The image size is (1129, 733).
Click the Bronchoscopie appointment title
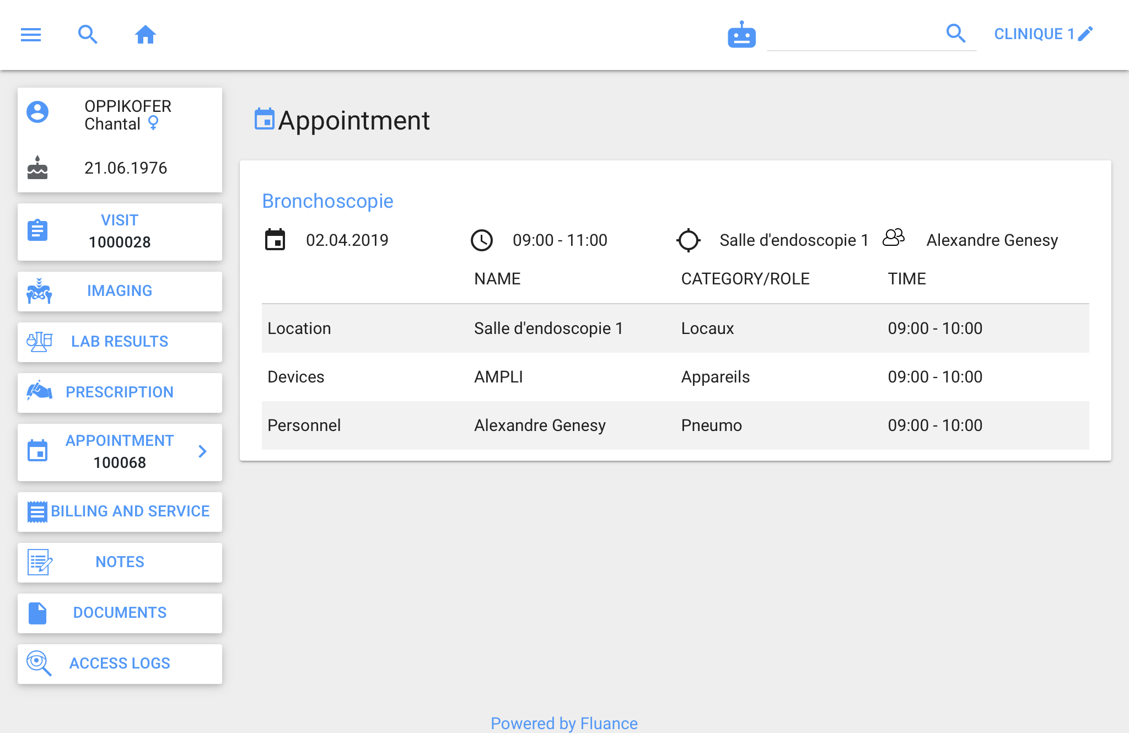[327, 201]
